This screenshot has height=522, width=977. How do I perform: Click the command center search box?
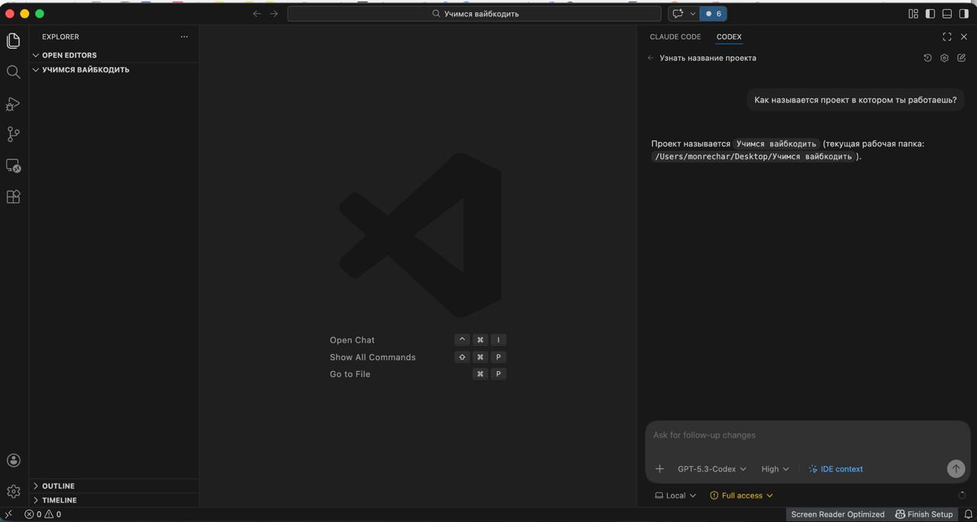474,14
